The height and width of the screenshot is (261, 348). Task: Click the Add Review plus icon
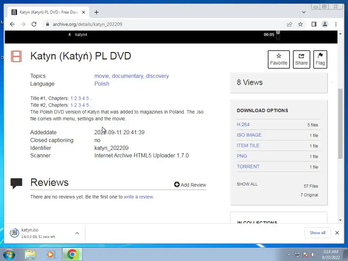click(177, 185)
